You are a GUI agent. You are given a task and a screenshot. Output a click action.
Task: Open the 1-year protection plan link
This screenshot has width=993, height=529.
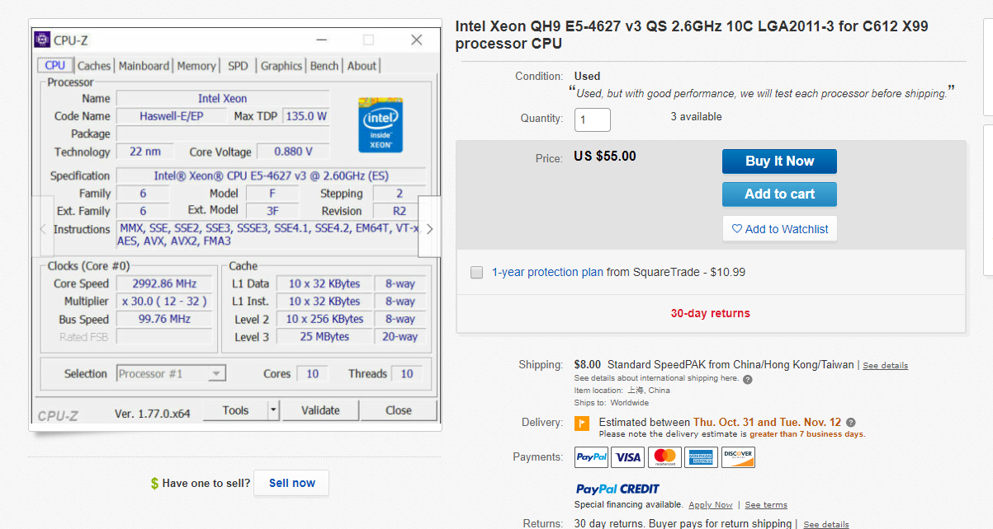[x=547, y=272]
